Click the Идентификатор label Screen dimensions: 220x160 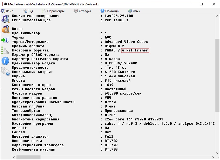pos(26,33)
